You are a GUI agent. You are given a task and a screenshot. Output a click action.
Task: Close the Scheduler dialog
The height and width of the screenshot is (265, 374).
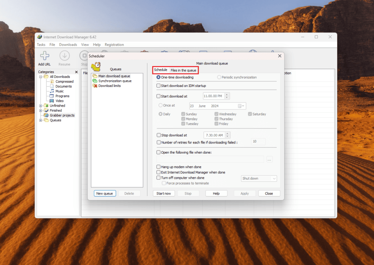point(280,56)
